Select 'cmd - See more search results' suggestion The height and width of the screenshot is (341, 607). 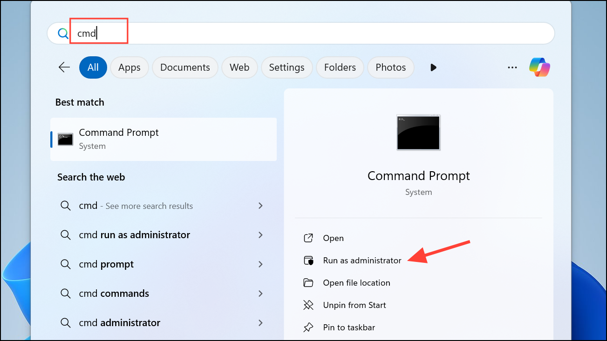pos(164,206)
